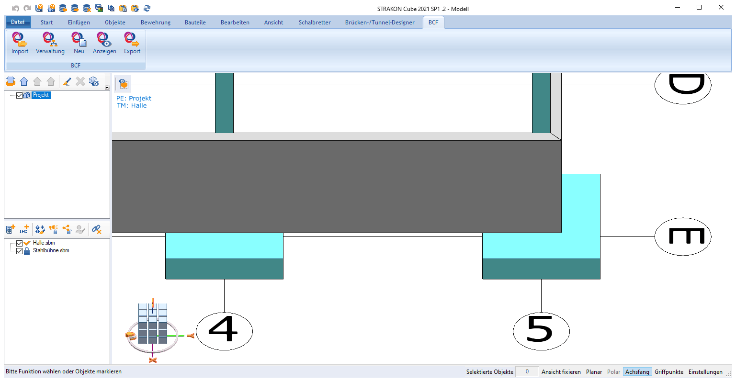
Task: Click the BCF Anzeigen eye icon
Action: pyautogui.click(x=104, y=40)
